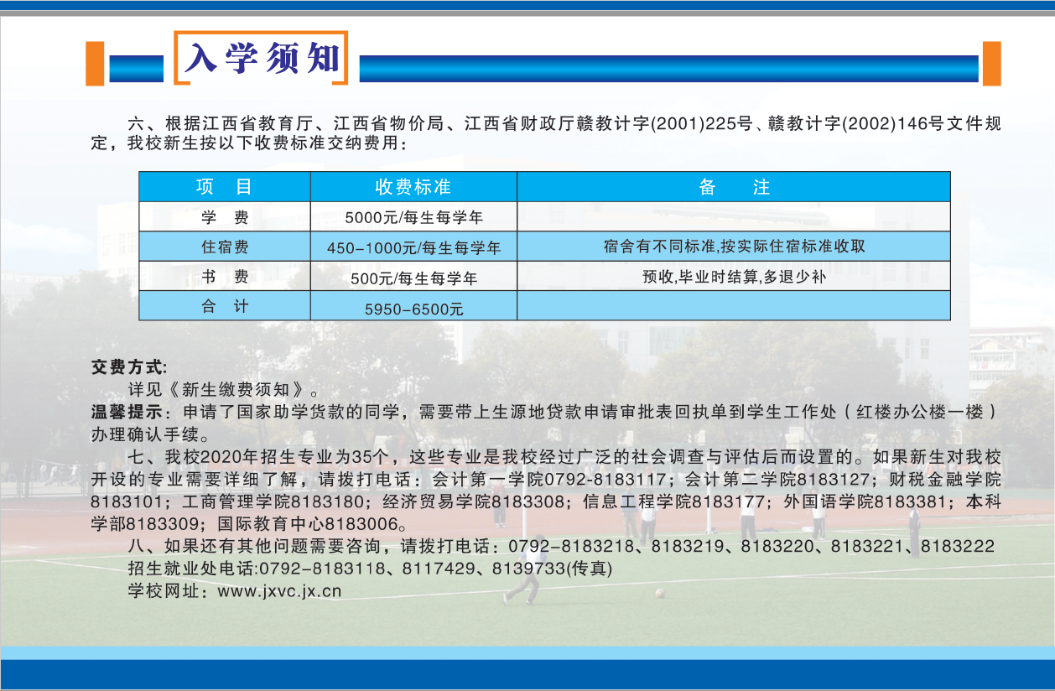1055x691 pixels.
Task: Click the 交费方式 bold heading
Action: coord(129,366)
